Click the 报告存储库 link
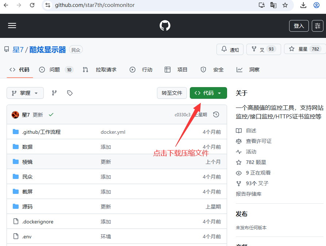Viewport: 326px width, 246px height. (249, 194)
